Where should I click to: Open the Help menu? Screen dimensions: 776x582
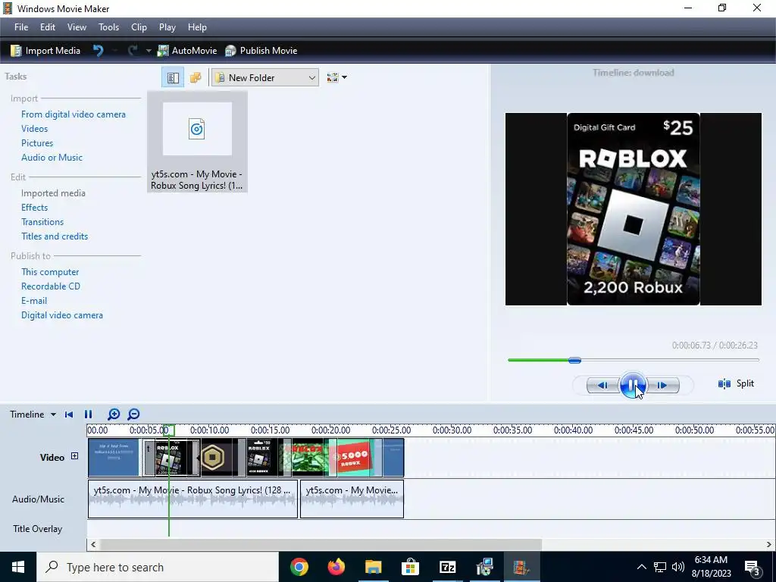(x=197, y=27)
